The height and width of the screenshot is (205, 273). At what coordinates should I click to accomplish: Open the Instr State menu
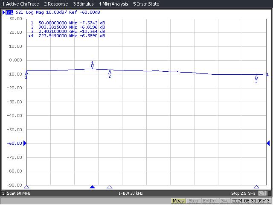tap(146, 4)
